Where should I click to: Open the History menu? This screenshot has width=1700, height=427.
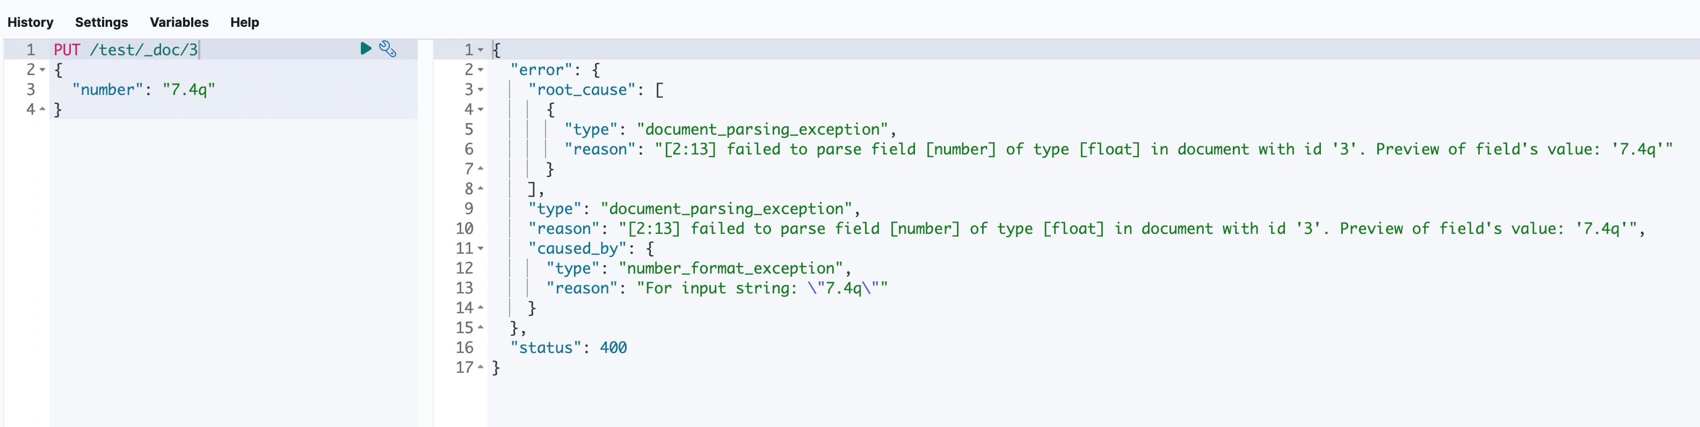click(31, 23)
